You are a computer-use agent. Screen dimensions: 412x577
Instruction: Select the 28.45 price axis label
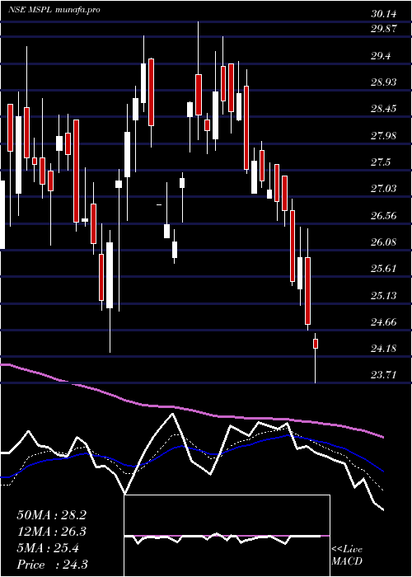(x=384, y=109)
